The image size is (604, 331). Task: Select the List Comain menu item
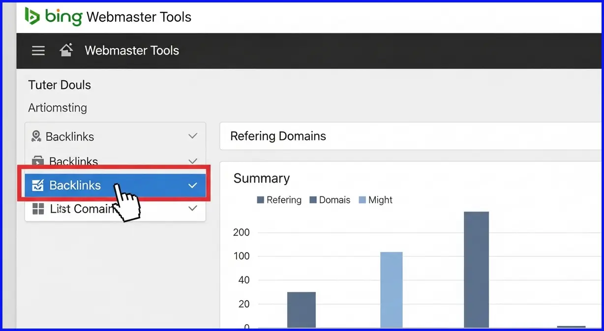pos(115,209)
